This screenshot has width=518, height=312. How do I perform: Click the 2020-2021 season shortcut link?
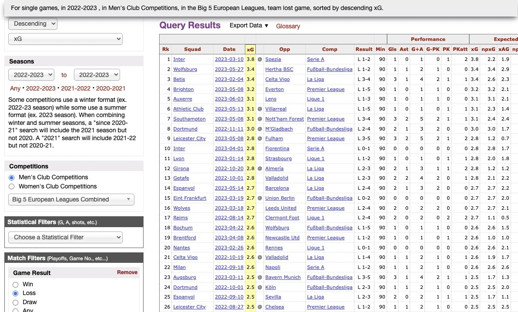[110, 89]
